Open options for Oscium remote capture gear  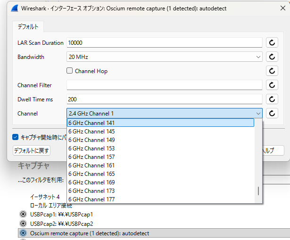pyautogui.click(x=23, y=233)
